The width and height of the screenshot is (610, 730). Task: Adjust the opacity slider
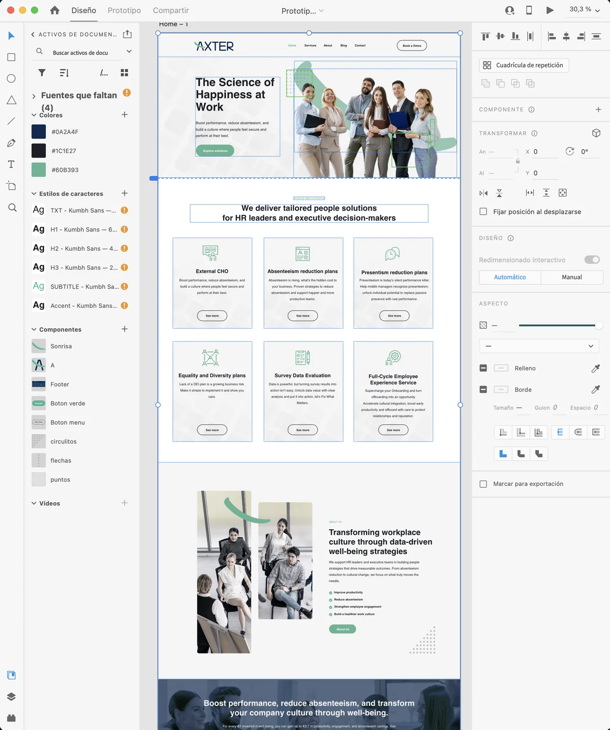point(559,325)
